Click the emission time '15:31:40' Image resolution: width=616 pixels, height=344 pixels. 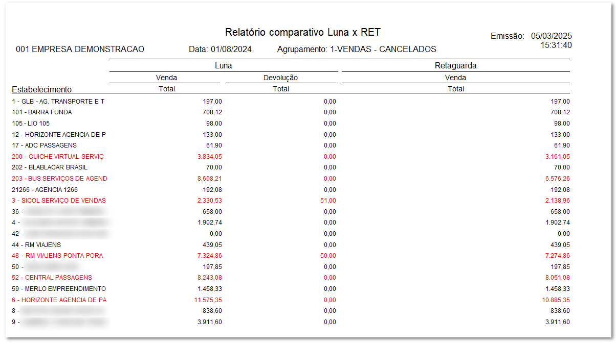(556, 45)
